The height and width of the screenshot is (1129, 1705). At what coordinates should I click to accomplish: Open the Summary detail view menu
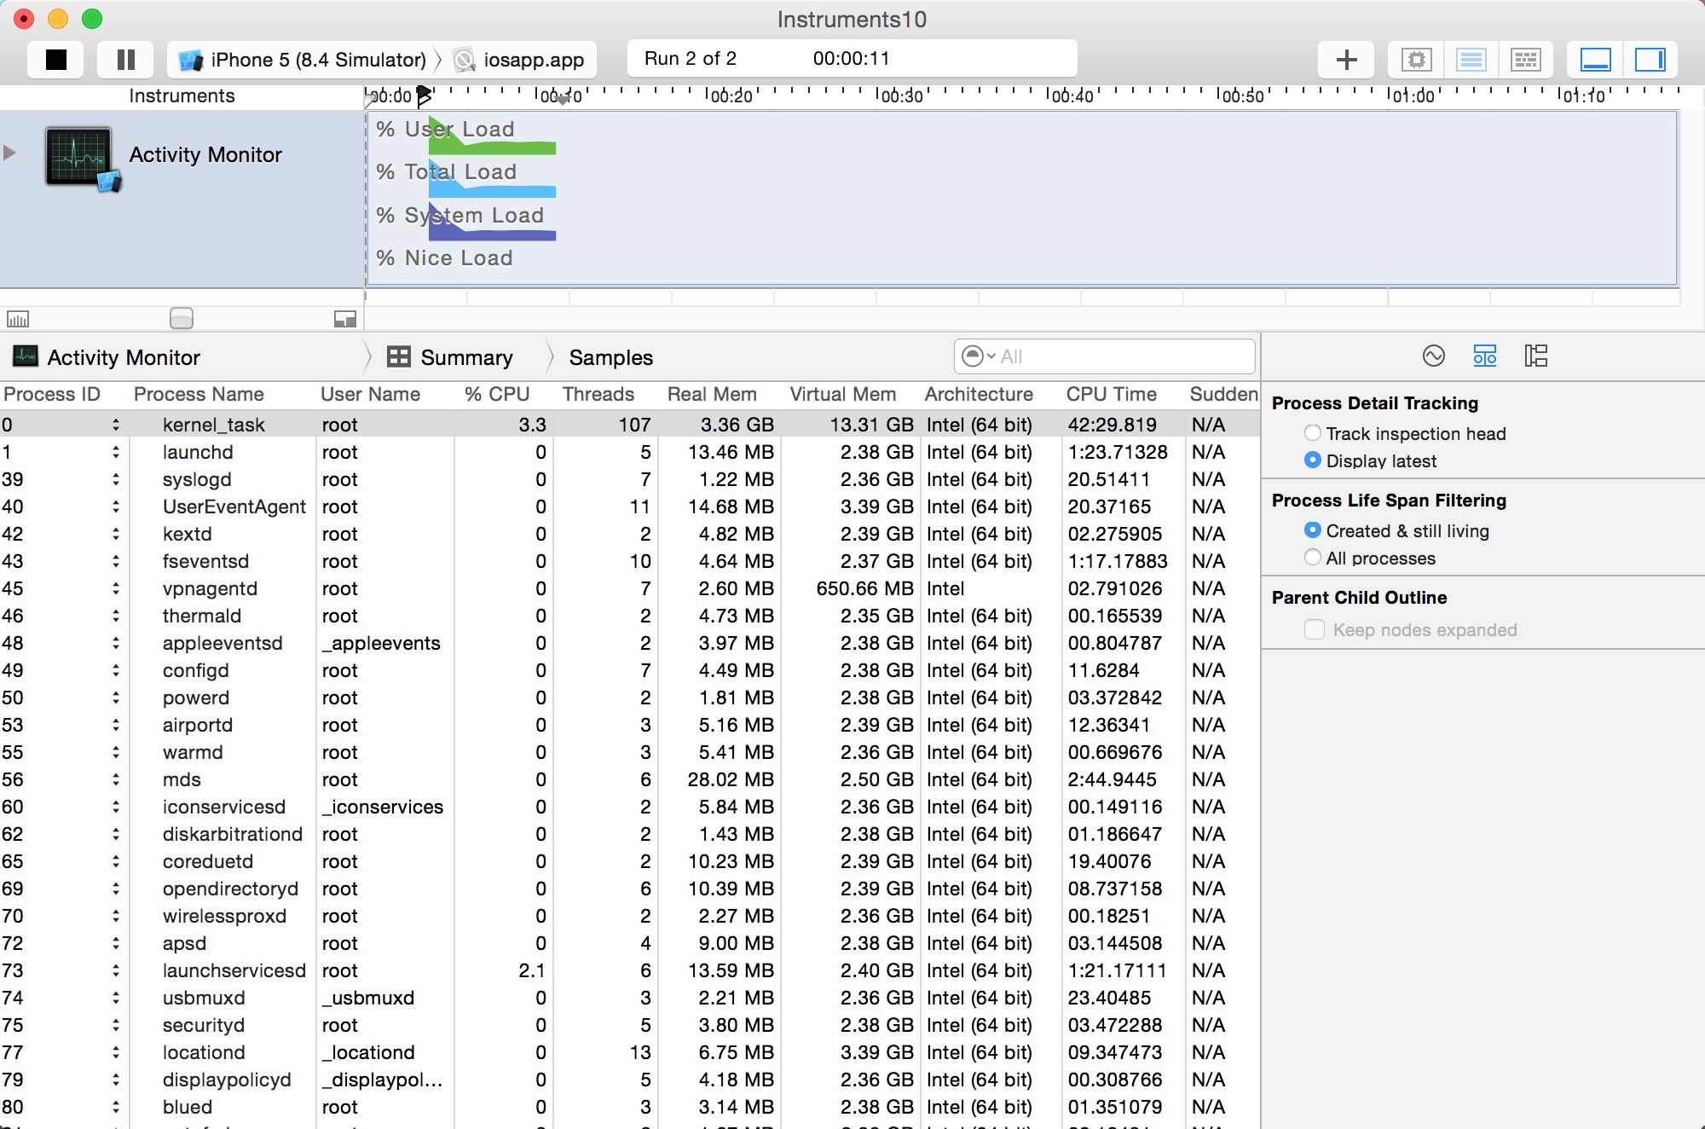click(x=450, y=357)
